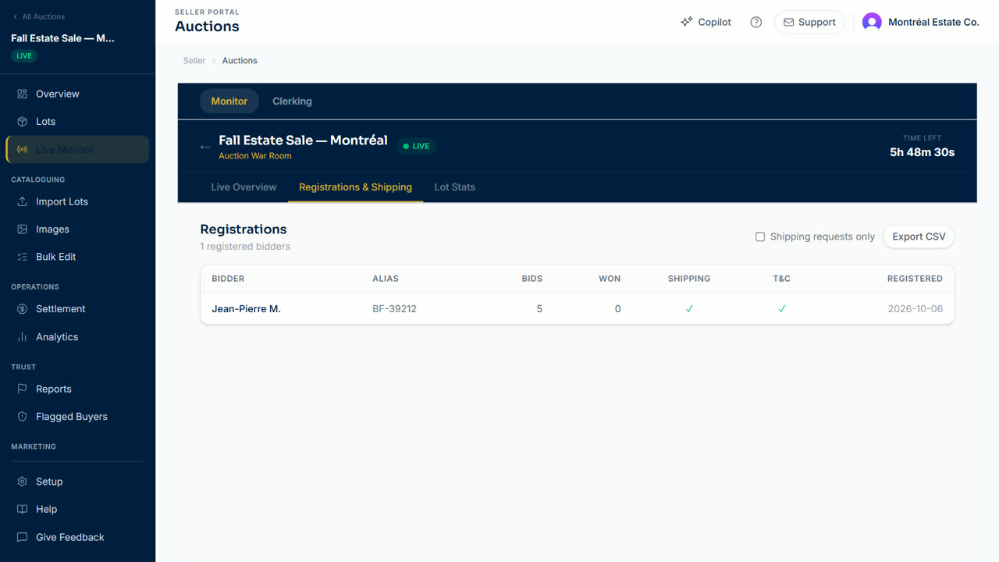Image resolution: width=999 pixels, height=562 pixels.
Task: Click the T&C checkmark for Jean-Pierre M.
Action: (781, 309)
